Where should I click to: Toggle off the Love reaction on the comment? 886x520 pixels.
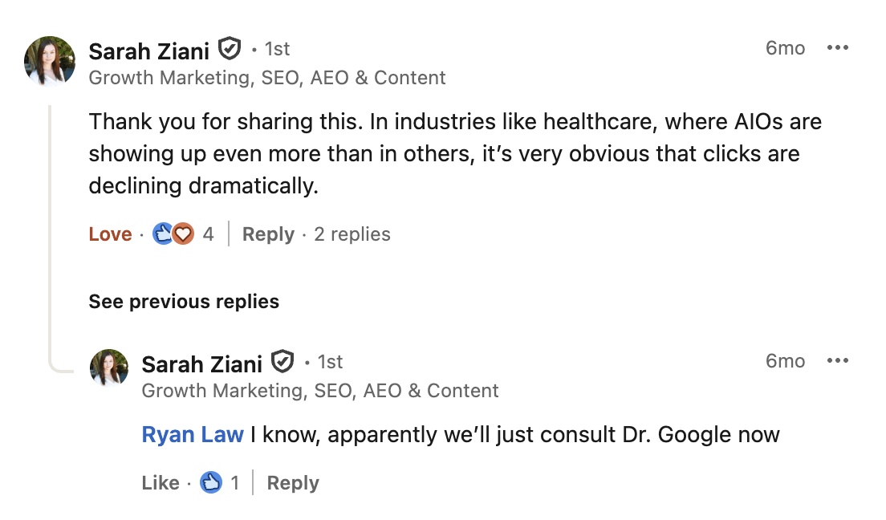(110, 234)
